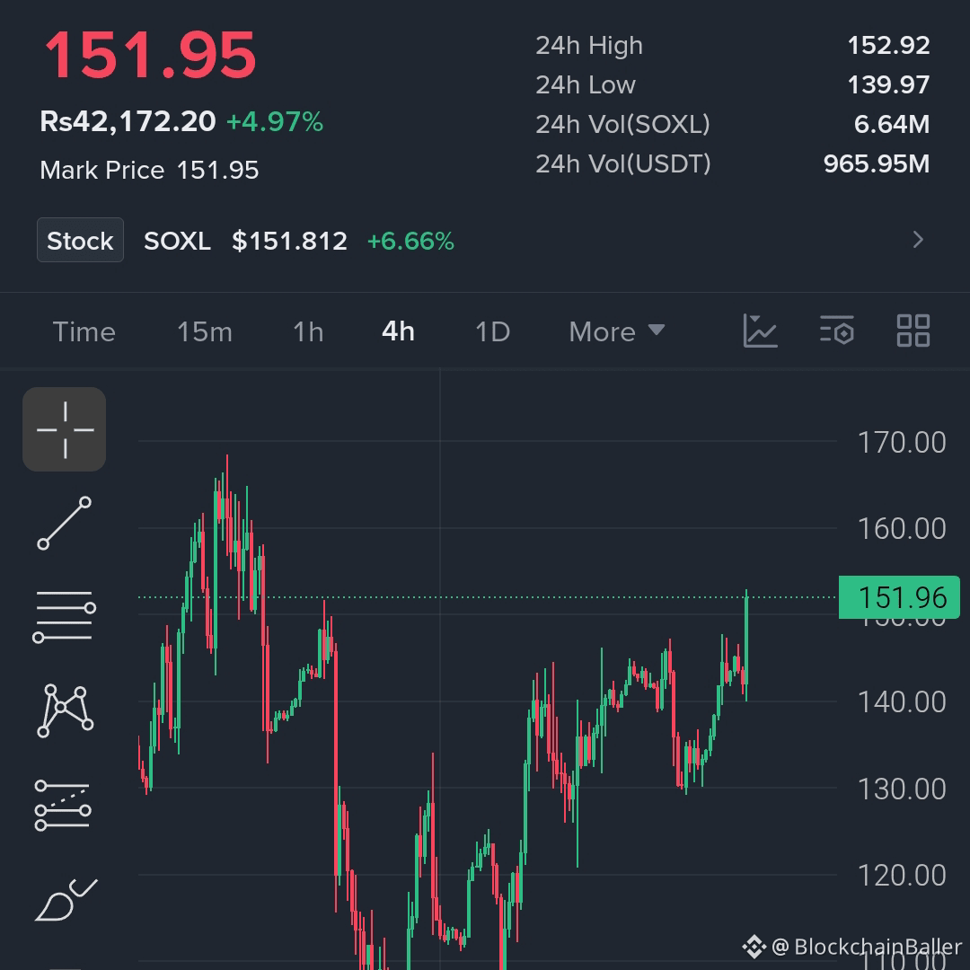Select the brush freehand drawing tool
The height and width of the screenshot is (970, 970).
tap(66, 900)
